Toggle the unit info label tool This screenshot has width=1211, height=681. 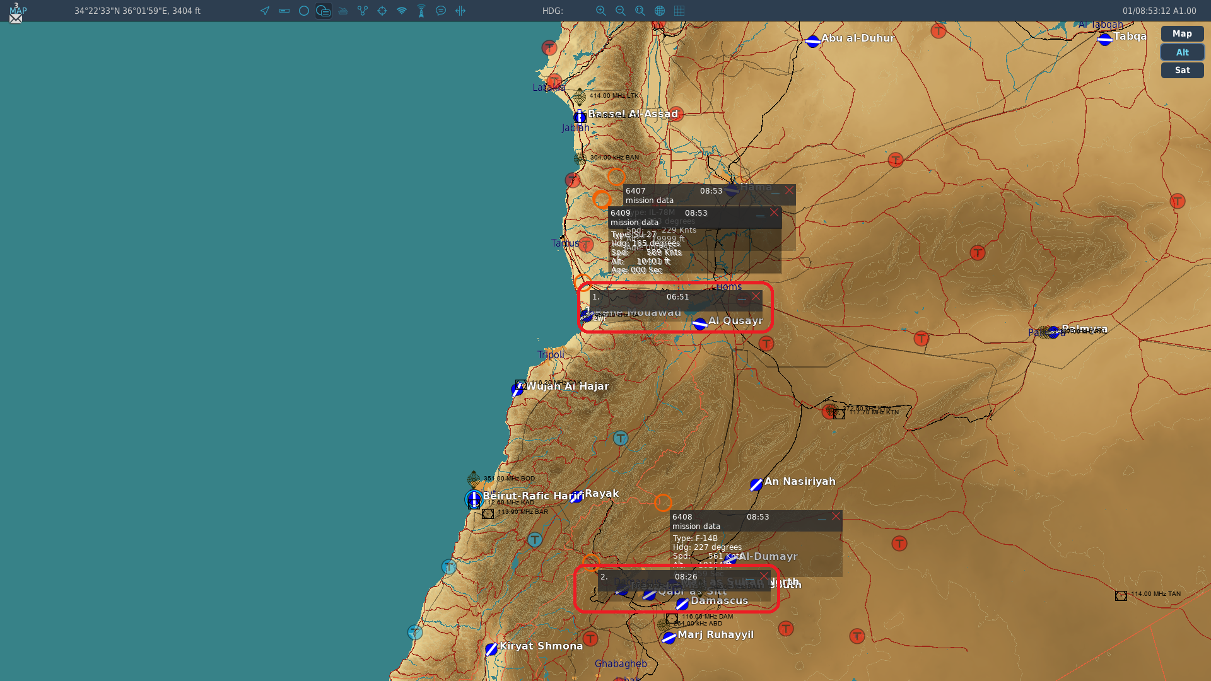324,11
